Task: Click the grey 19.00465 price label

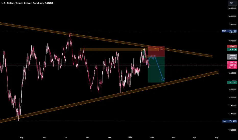Action: [232, 55]
